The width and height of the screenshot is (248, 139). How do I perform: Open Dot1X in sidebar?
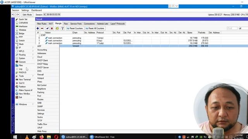click(22, 83)
